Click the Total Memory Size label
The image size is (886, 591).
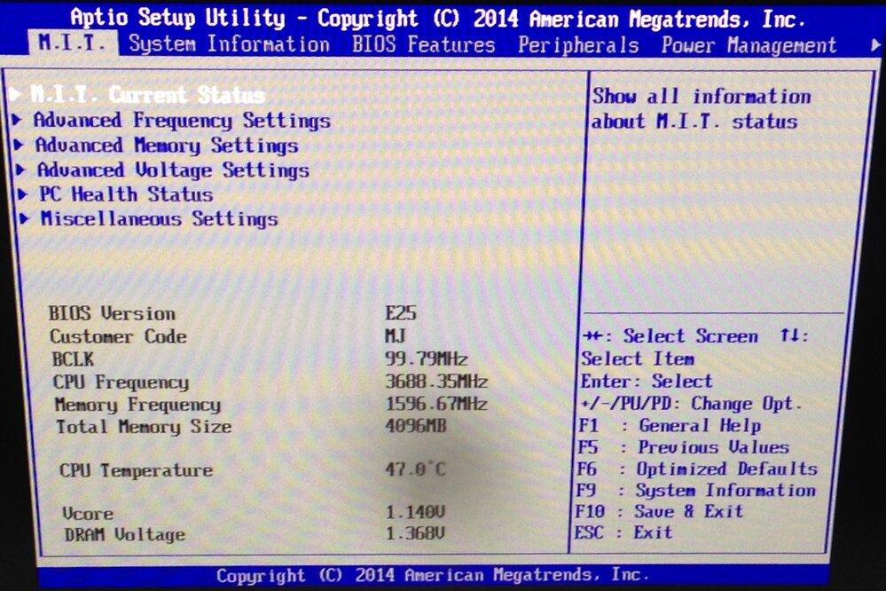pyautogui.click(x=144, y=427)
